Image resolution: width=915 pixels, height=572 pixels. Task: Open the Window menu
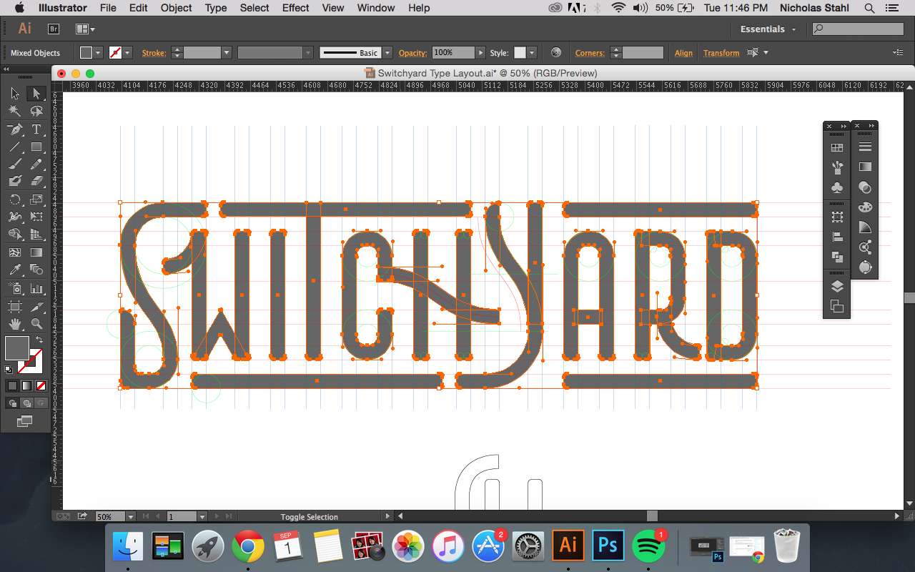click(375, 8)
